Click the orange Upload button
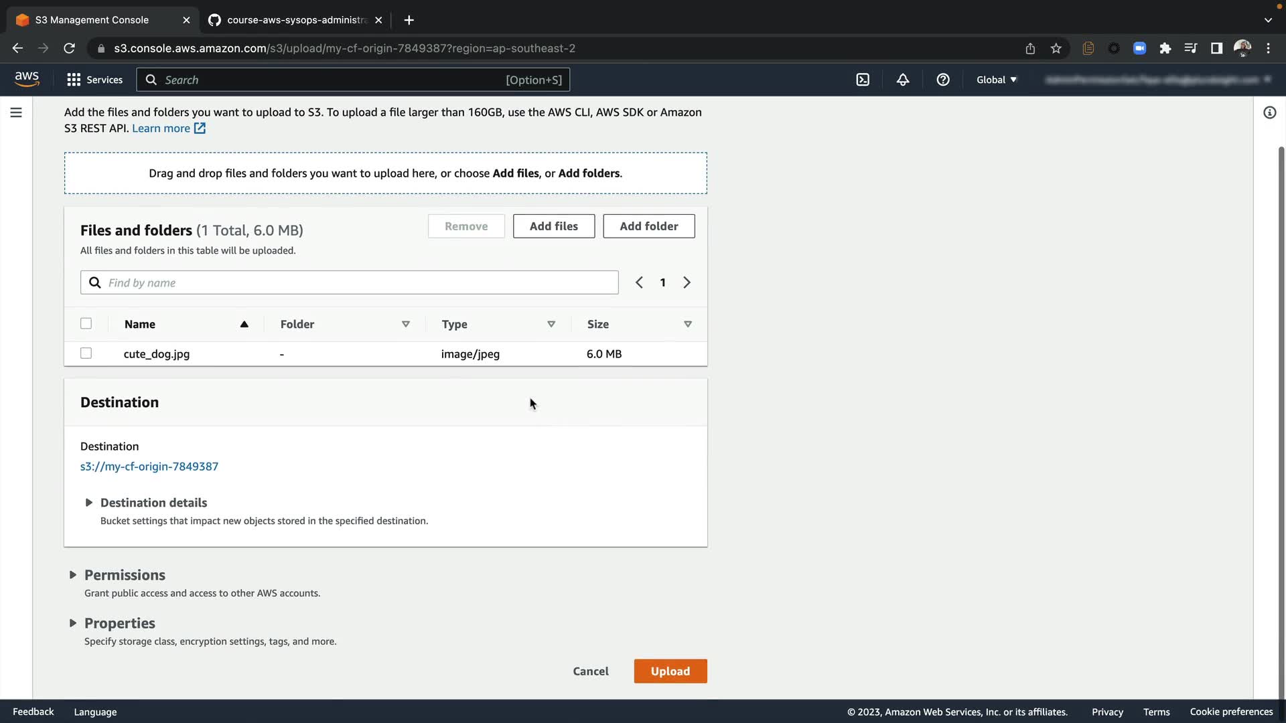 coord(670,671)
